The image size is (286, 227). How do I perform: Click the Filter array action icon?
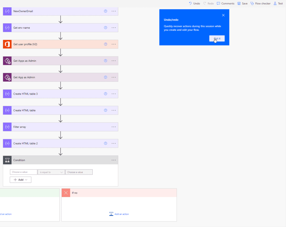tap(7, 127)
